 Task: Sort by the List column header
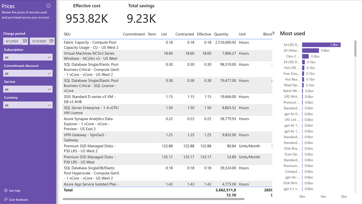[164, 34]
